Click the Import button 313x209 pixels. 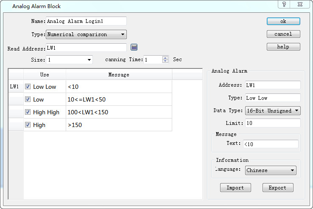click(x=235, y=188)
